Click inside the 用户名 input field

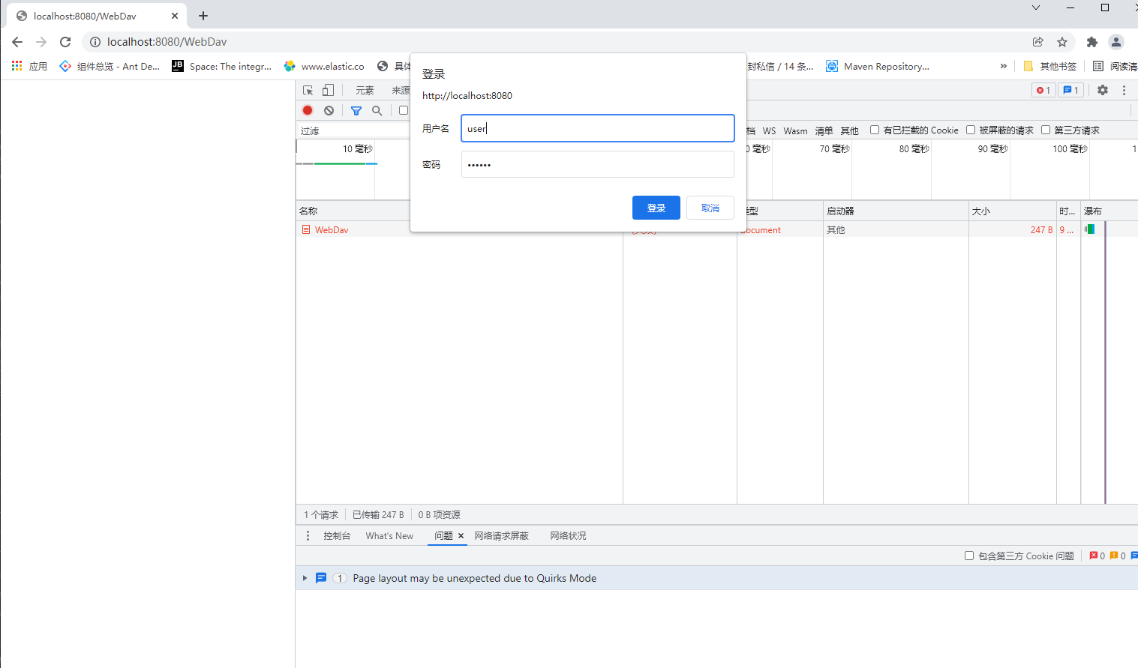point(597,128)
